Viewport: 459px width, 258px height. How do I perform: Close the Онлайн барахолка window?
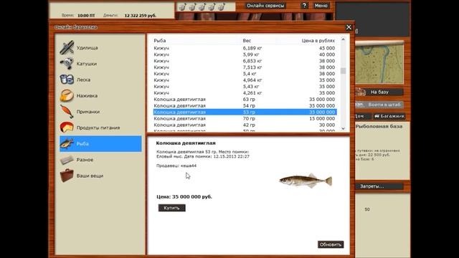349,27
